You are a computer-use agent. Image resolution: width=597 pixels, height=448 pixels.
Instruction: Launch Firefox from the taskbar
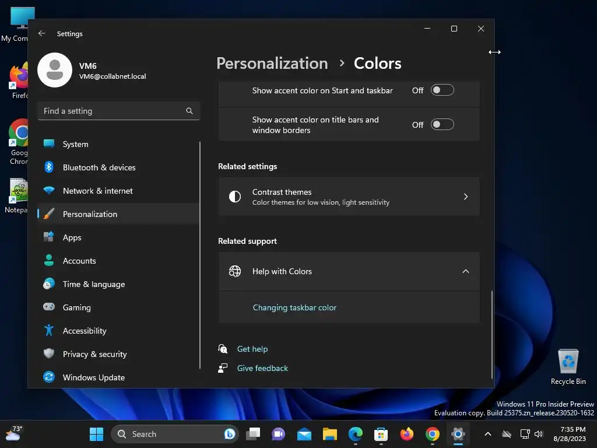[406, 434]
